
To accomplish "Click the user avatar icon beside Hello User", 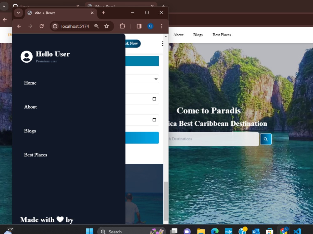I will tap(27, 57).
